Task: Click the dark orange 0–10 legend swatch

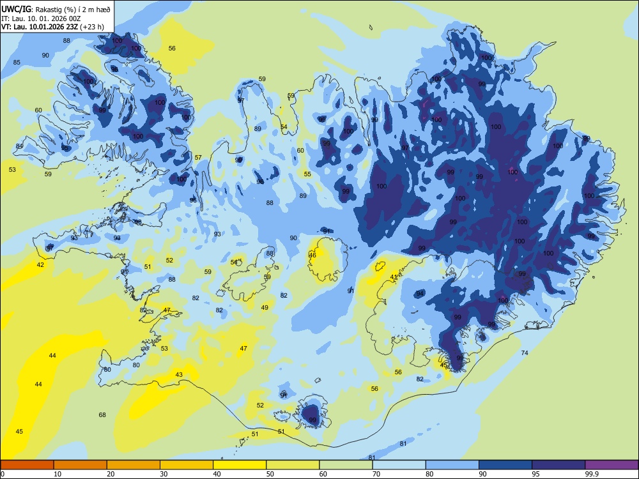Action: [x=27, y=465]
